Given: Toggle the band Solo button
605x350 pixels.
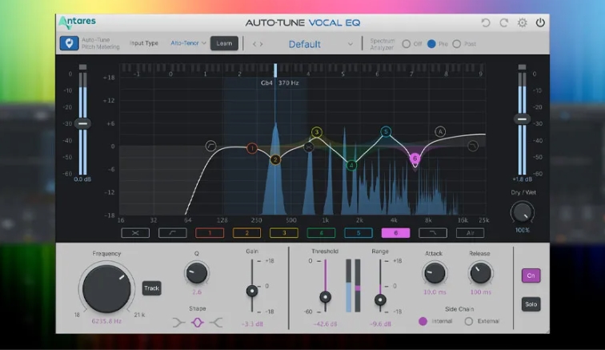Looking at the screenshot, I should pos(531,304).
